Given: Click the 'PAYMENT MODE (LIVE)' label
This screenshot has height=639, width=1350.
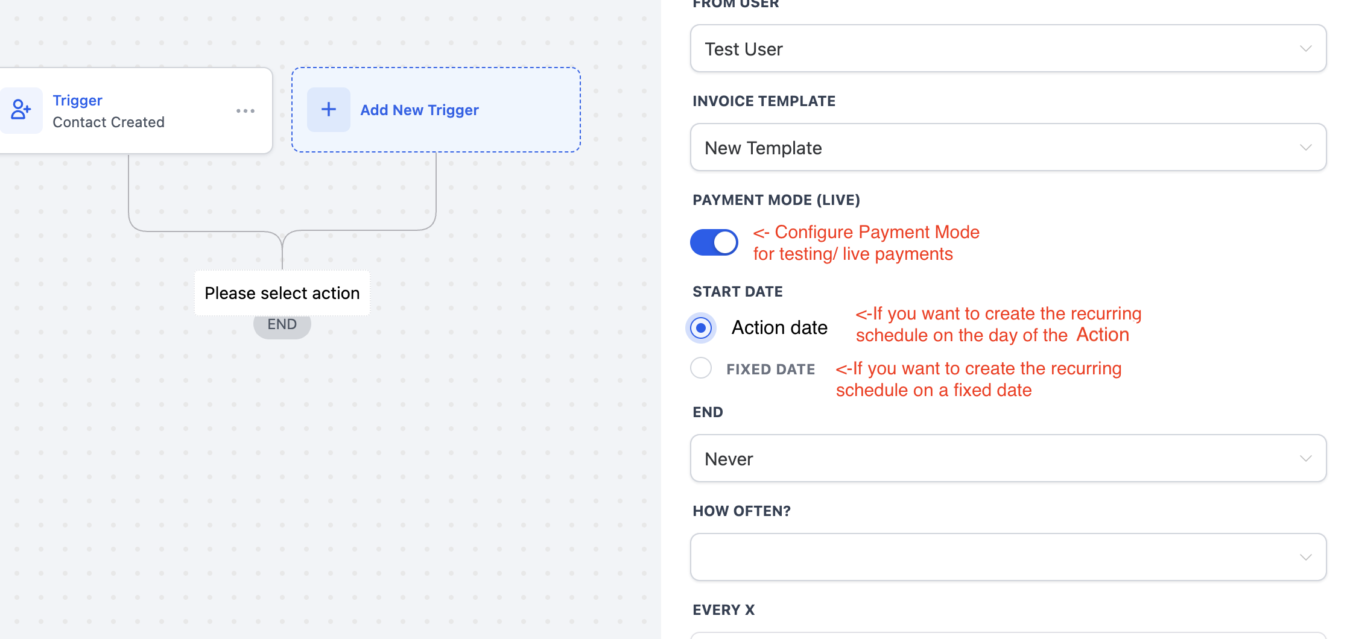Looking at the screenshot, I should click(776, 200).
